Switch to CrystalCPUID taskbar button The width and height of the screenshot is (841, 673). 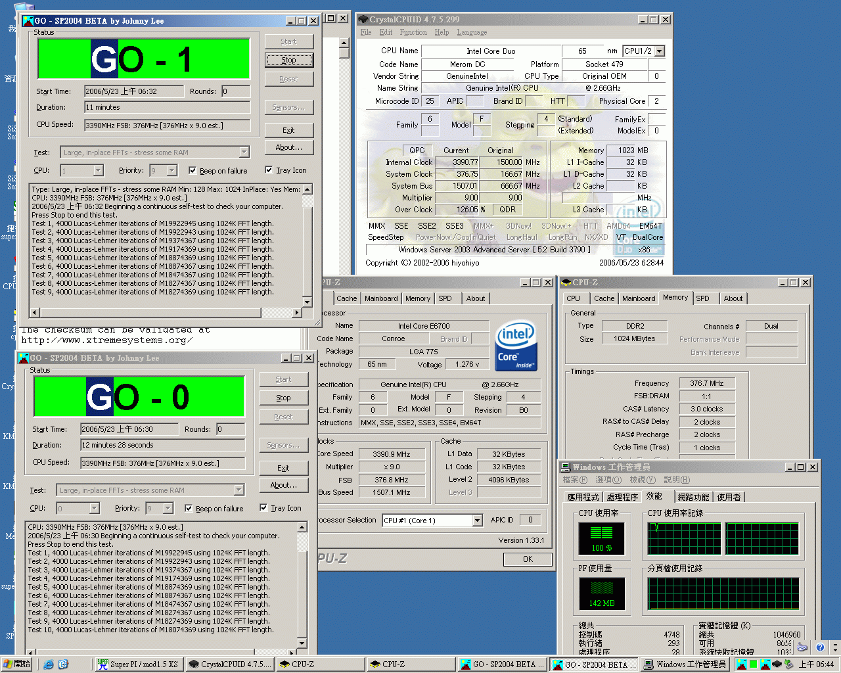point(230,664)
